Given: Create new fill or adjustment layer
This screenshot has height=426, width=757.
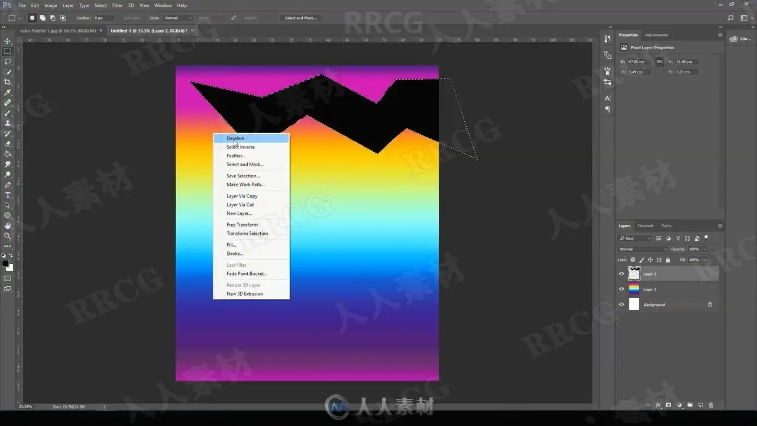Looking at the screenshot, I should coord(679,405).
